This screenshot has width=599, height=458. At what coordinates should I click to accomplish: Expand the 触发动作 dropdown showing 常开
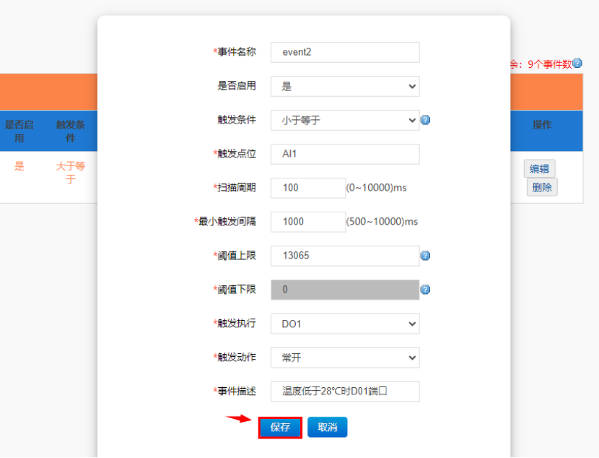345,358
